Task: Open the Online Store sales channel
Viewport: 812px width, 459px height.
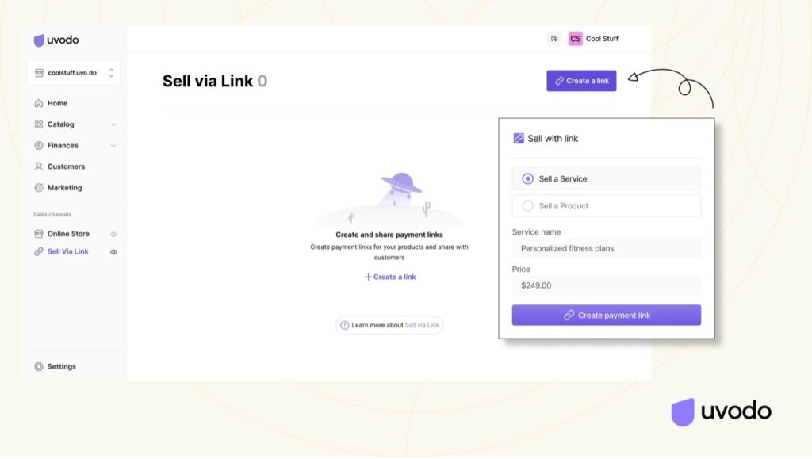Action: [x=68, y=234]
